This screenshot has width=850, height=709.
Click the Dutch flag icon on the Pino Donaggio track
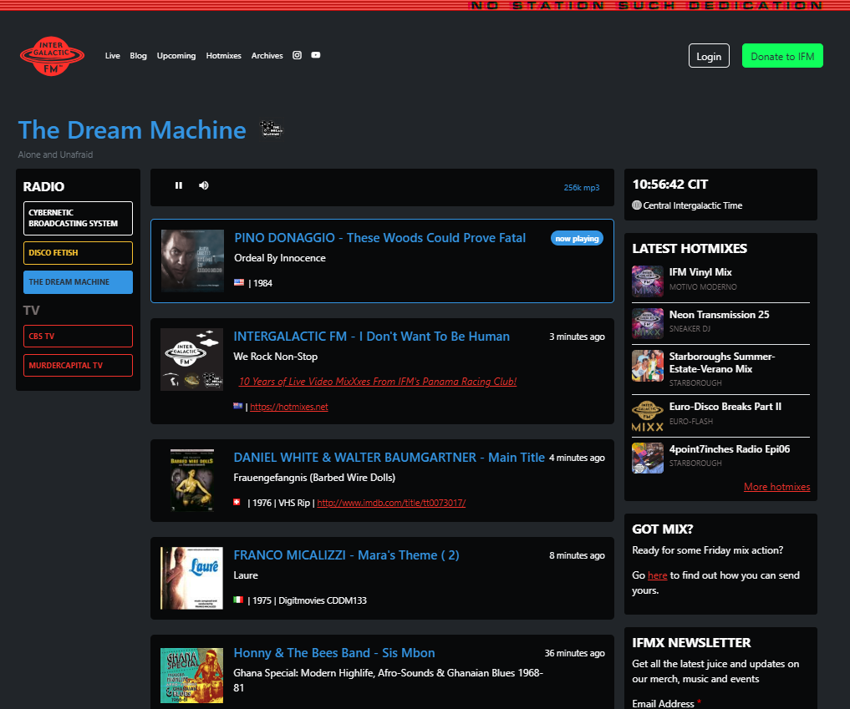coord(238,282)
